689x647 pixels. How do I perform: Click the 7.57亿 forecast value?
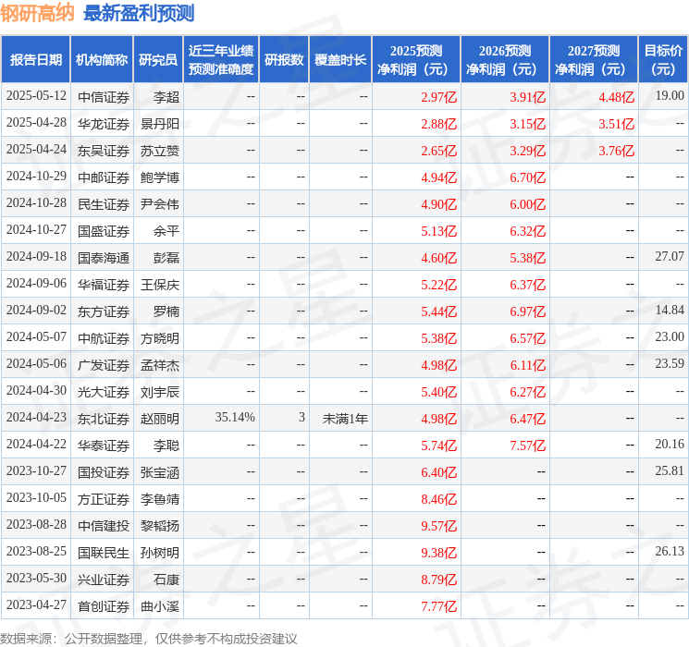tap(527, 446)
